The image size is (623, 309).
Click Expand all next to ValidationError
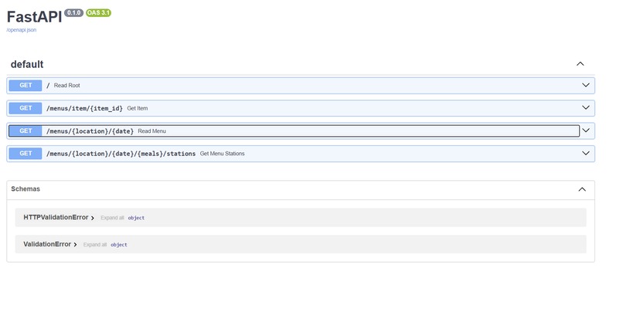95,245
